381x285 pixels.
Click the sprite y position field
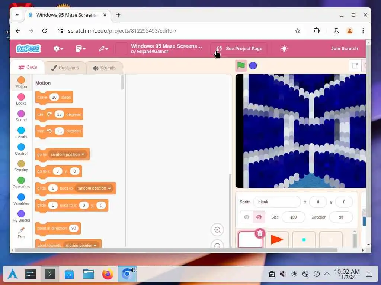coord(344,202)
